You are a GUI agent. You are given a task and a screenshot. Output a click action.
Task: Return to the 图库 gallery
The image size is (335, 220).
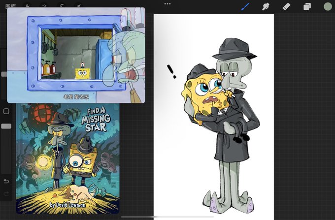[x=11, y=6]
